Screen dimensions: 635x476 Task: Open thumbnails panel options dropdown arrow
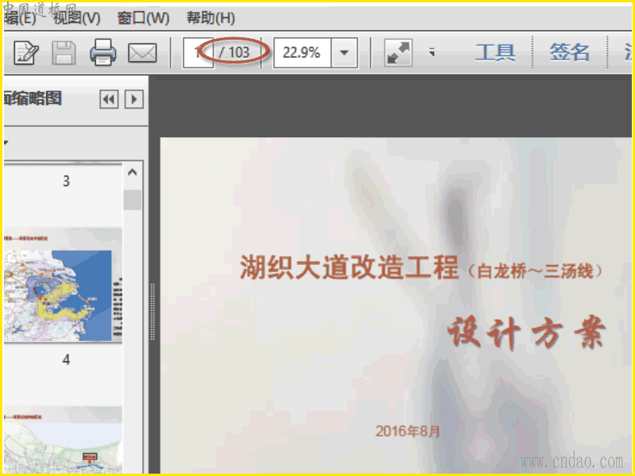6,142
